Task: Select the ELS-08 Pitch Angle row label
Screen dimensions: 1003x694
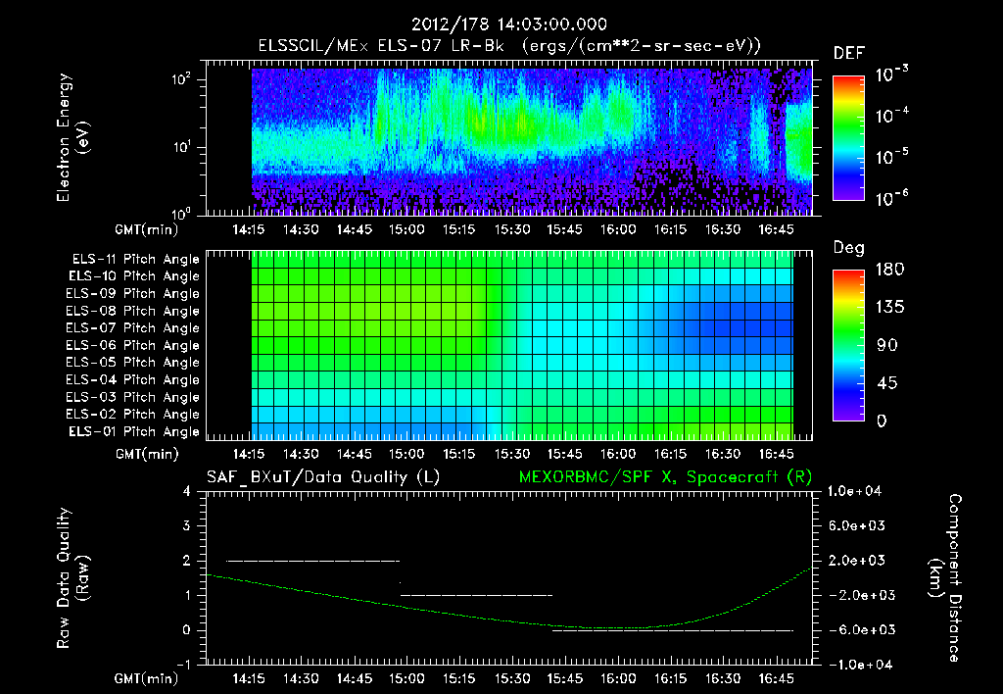Action: click(x=132, y=311)
